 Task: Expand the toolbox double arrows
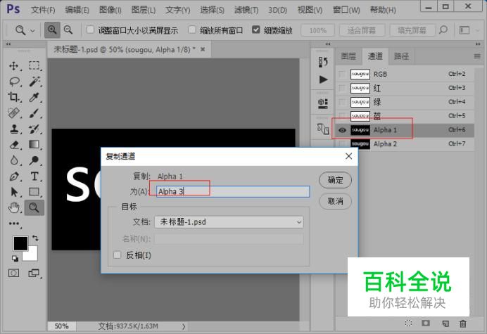[8, 44]
